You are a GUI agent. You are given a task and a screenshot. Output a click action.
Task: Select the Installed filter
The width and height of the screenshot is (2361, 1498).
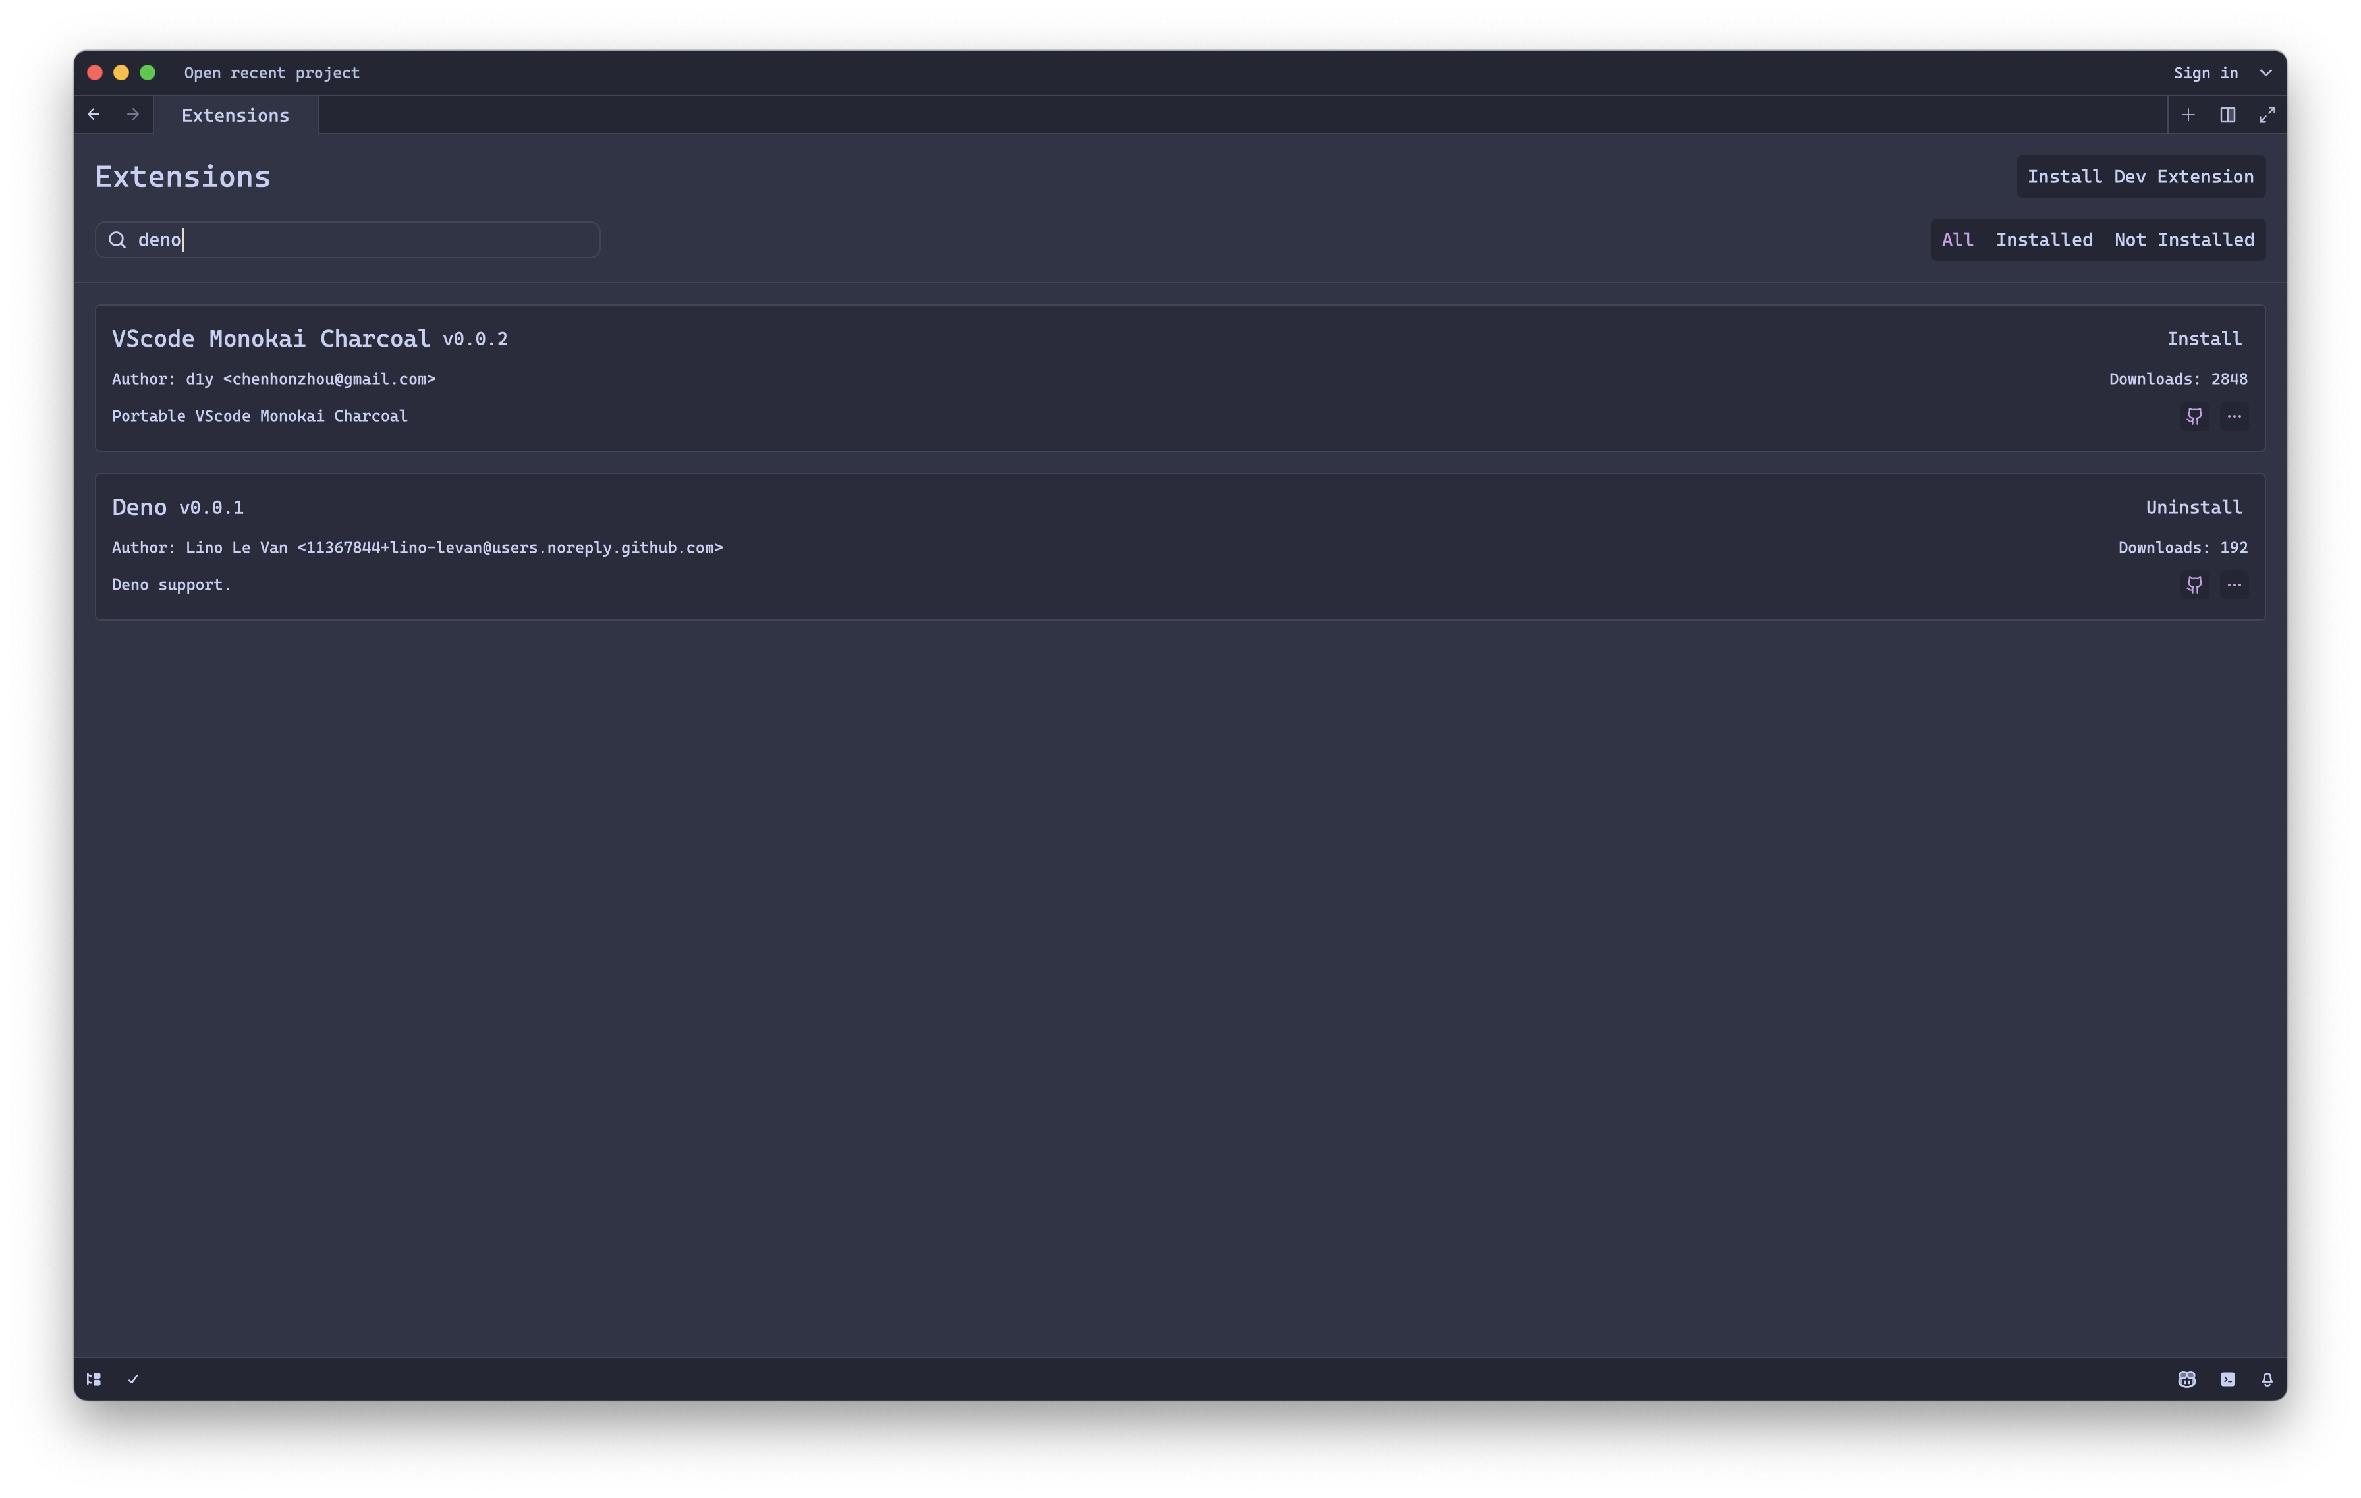click(x=2043, y=240)
